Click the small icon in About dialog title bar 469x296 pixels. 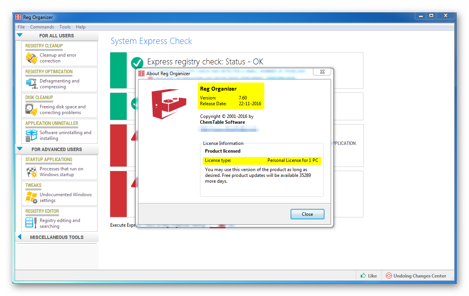[142, 73]
